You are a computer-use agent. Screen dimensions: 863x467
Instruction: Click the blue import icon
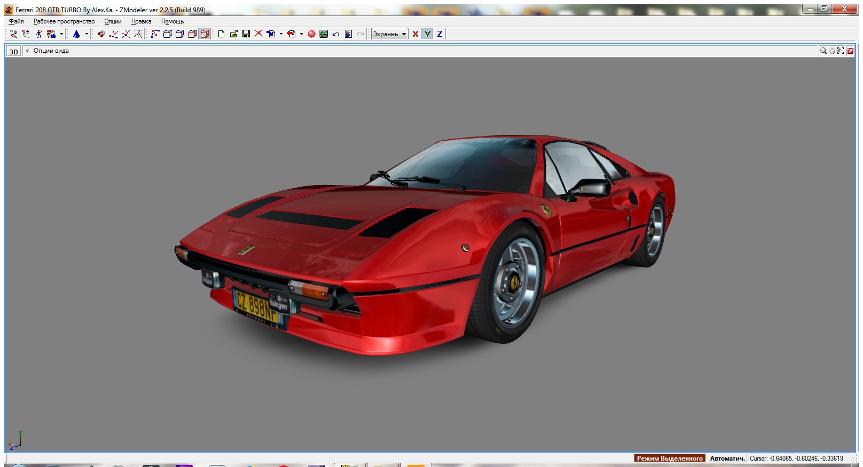tap(271, 34)
